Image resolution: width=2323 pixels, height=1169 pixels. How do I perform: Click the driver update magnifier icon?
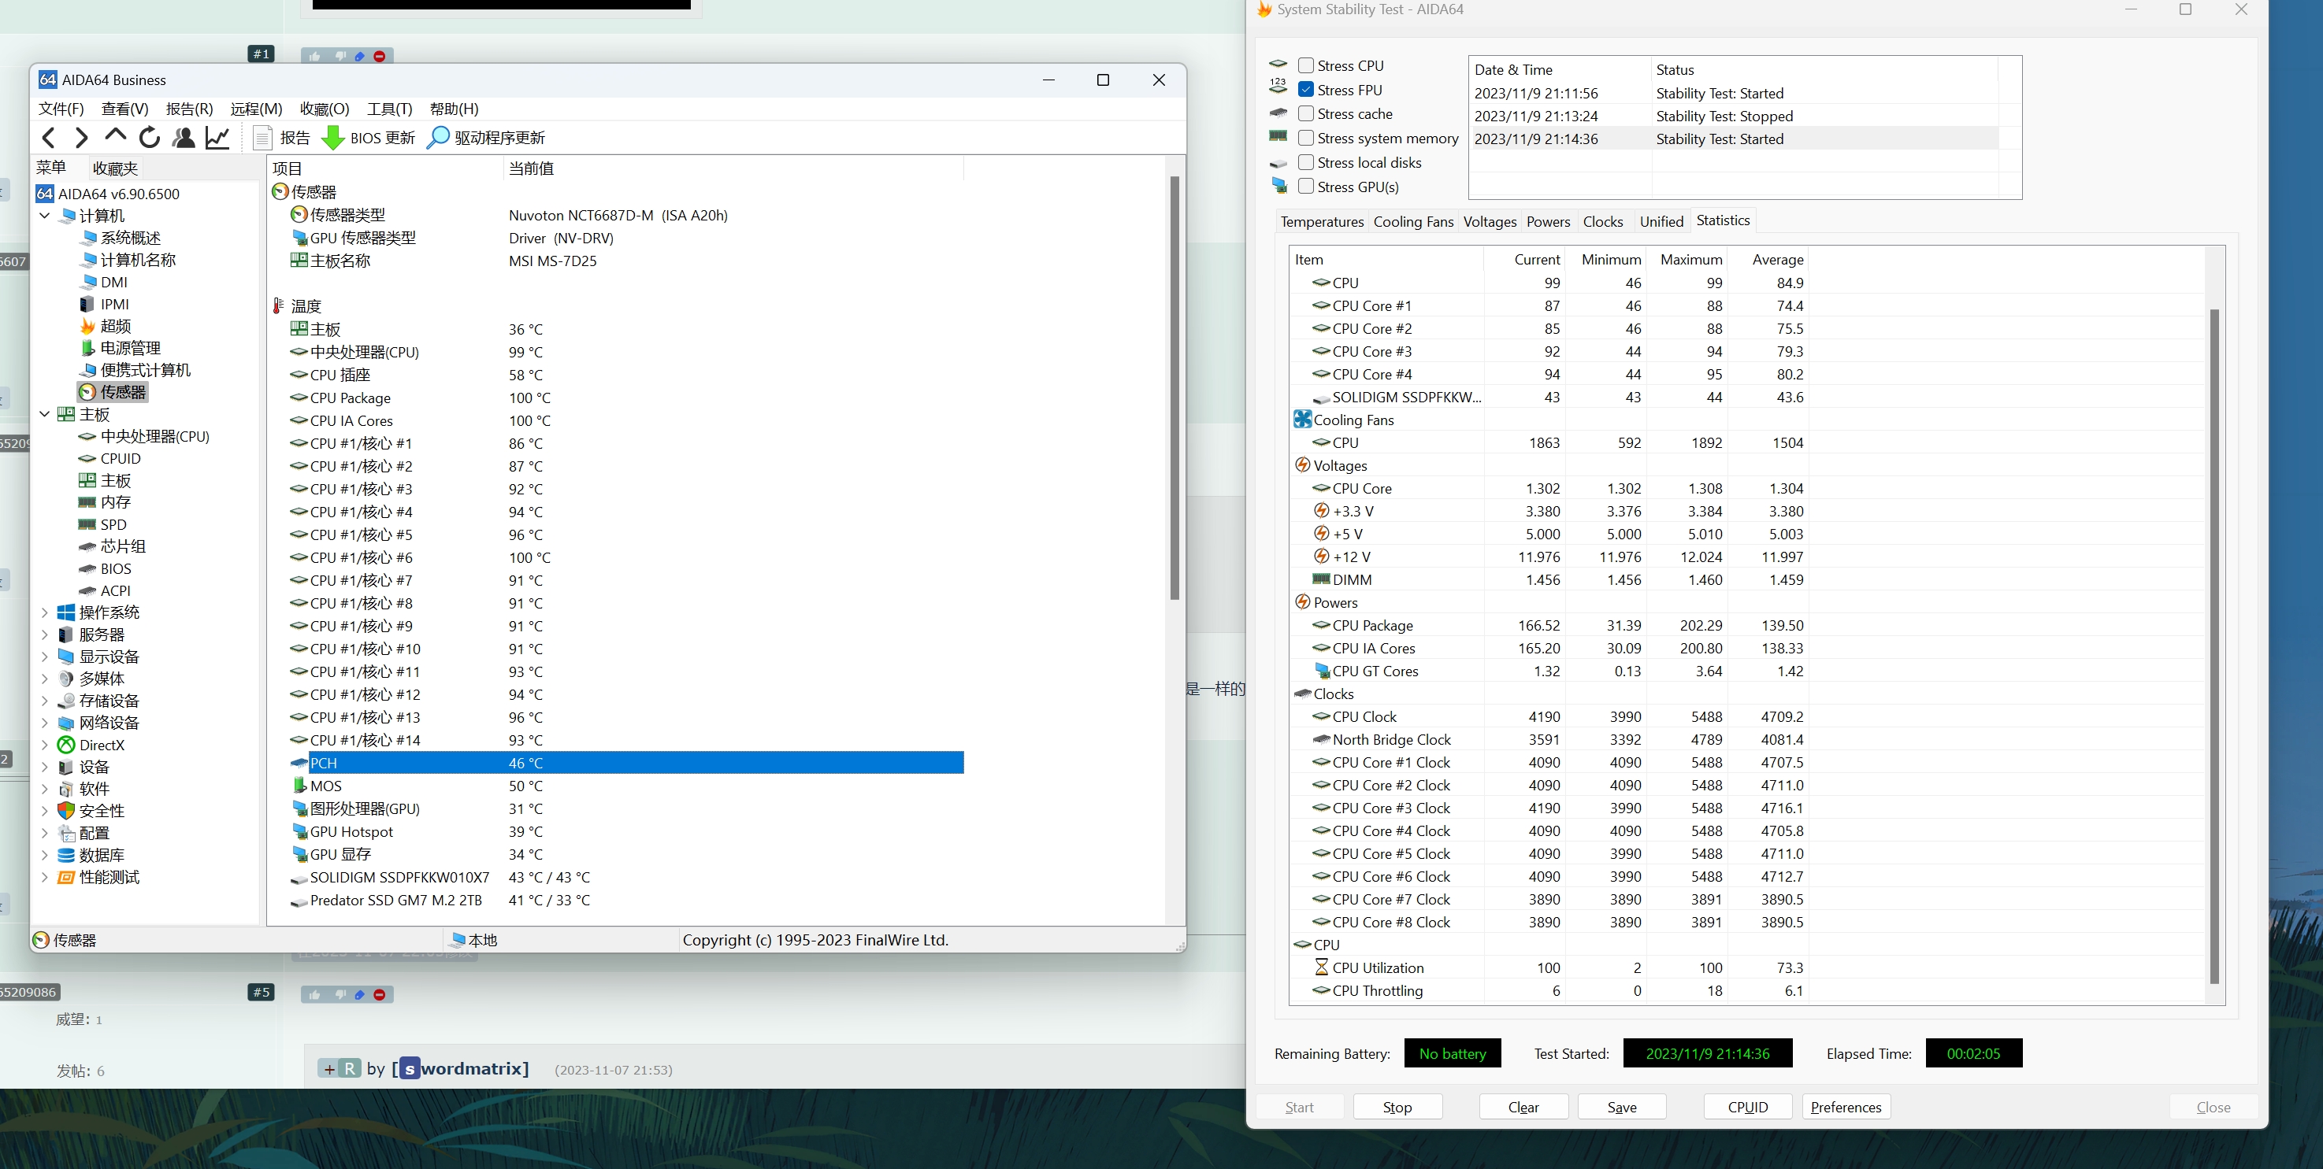(437, 137)
